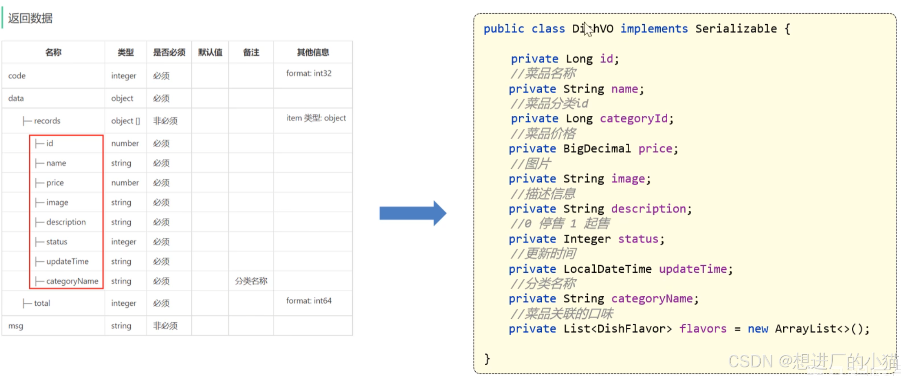
Task: Click 'BigDecimal' type in code
Action: pyautogui.click(x=597, y=149)
